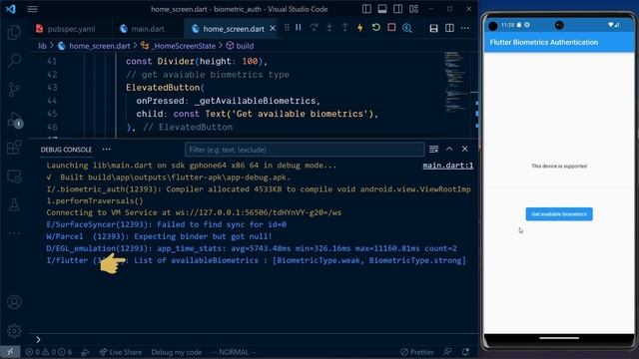Open the widget inspector magnifier icon
The width and height of the screenshot is (639, 359).
(x=407, y=27)
